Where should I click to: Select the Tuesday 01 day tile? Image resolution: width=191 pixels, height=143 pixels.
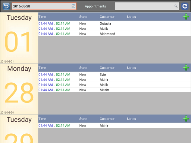click(x=19, y=38)
